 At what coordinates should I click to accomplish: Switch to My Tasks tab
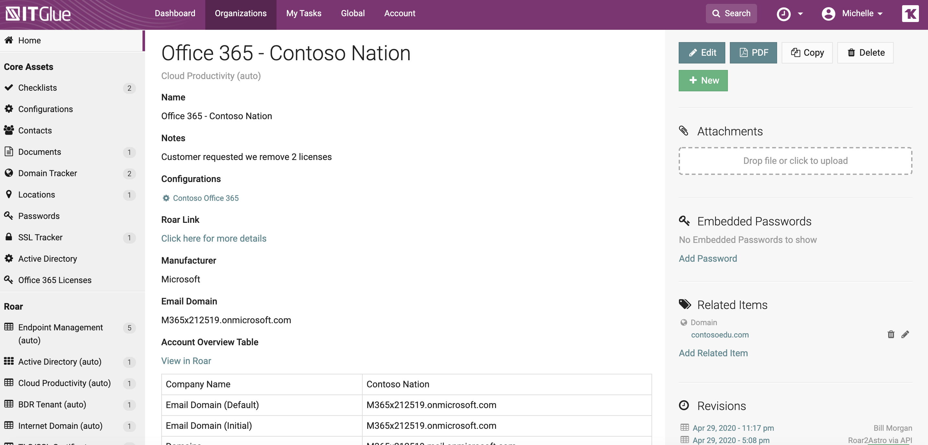(303, 13)
